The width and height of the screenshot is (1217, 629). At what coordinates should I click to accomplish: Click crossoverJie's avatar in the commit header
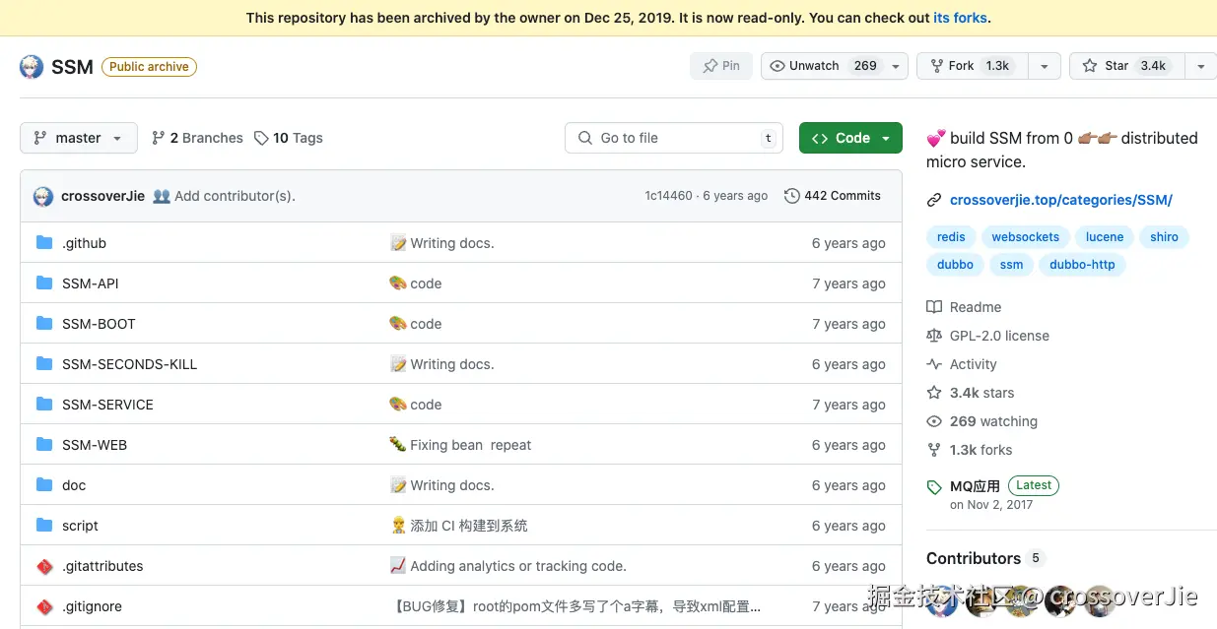coord(43,196)
